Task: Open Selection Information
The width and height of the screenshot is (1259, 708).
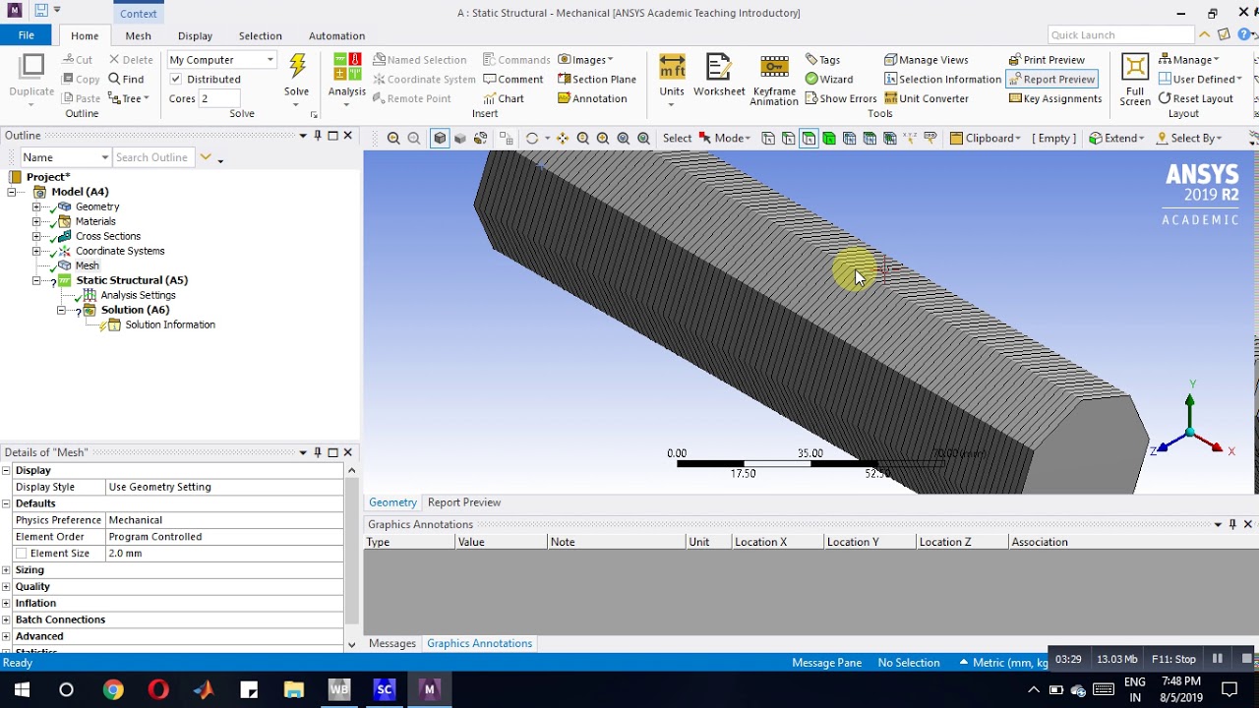Action: (942, 79)
